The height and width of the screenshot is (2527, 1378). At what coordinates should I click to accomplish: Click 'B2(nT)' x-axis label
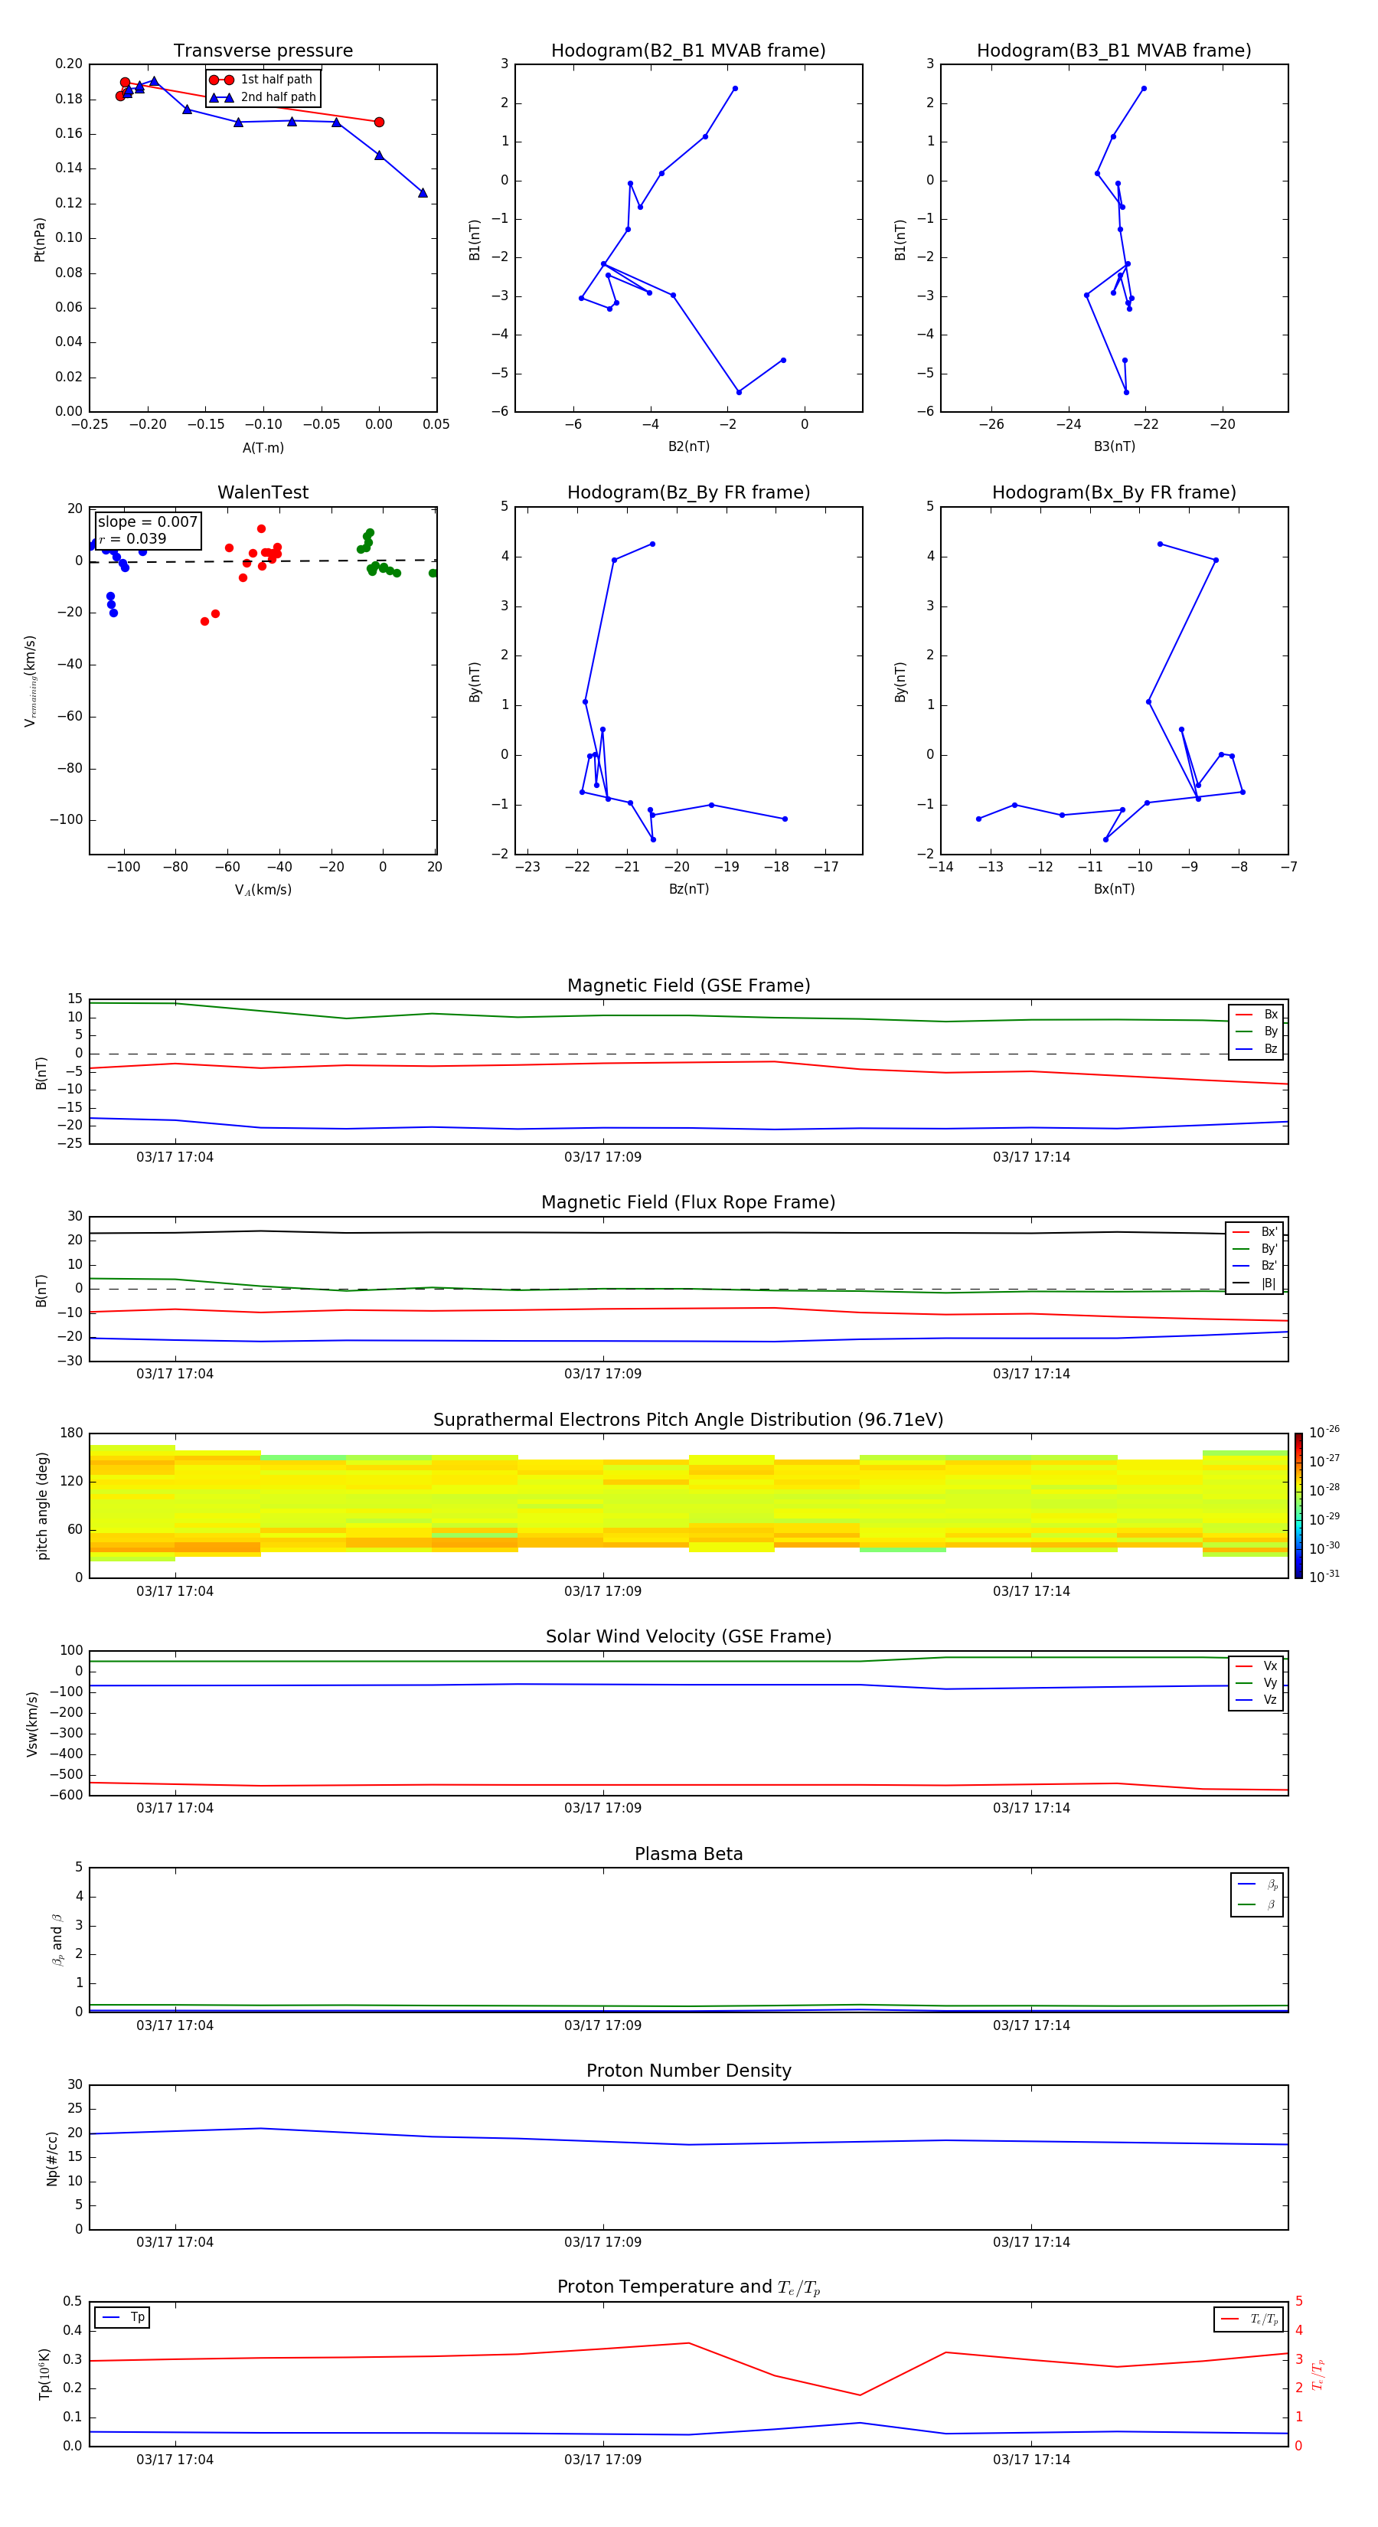(688, 446)
